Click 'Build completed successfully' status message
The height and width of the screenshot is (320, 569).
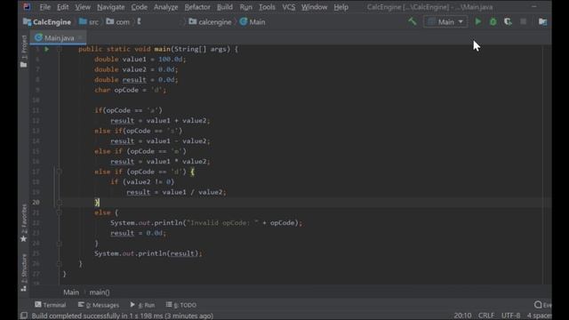point(123,316)
